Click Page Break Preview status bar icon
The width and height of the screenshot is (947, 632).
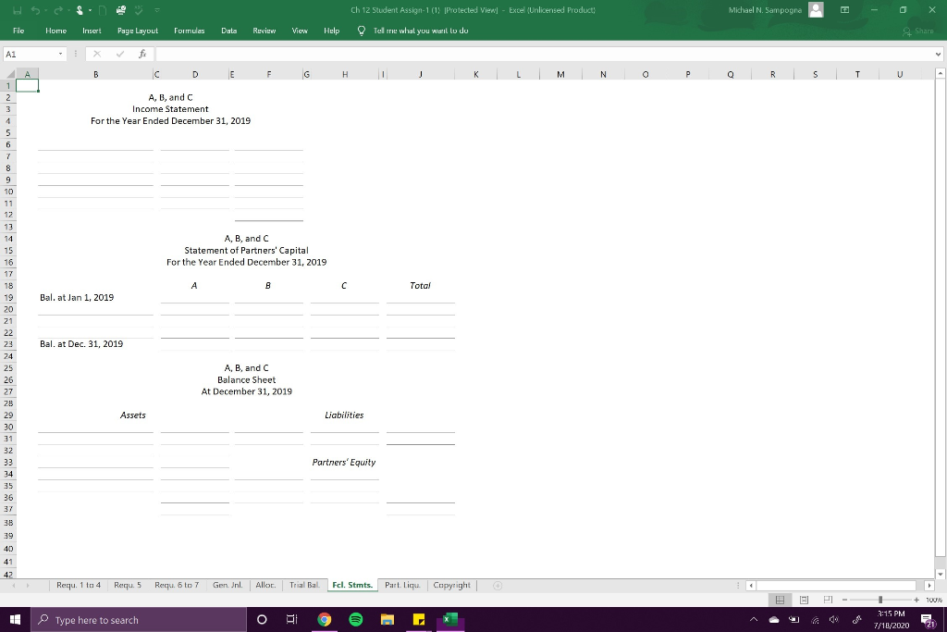pyautogui.click(x=828, y=600)
